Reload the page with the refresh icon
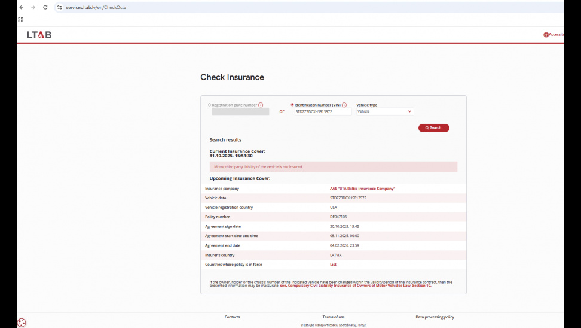581x328 pixels. point(45,7)
